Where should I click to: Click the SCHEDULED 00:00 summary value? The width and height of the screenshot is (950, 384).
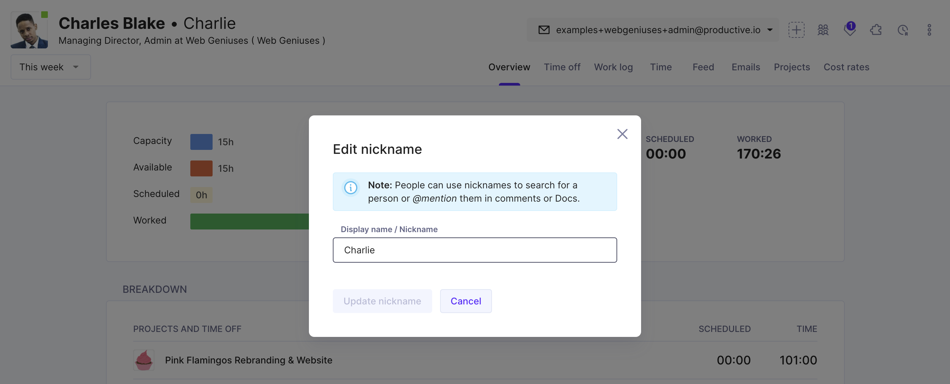pos(665,154)
